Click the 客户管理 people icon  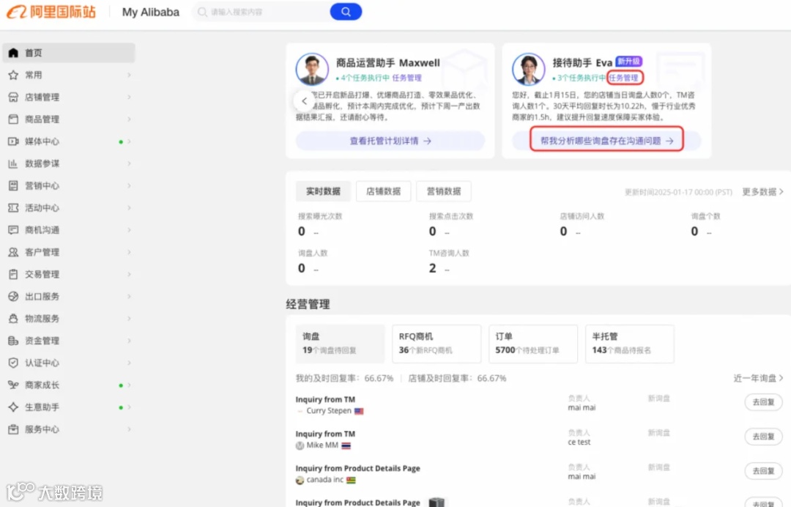14,252
